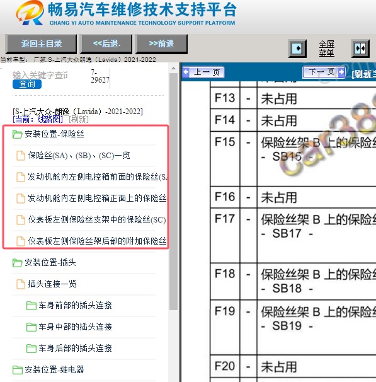Click folder icon of 安装位置-保险丝

coord(17,134)
